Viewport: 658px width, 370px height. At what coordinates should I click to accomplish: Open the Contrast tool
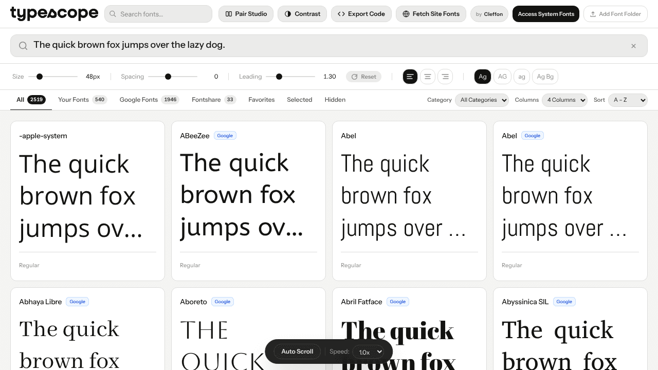[302, 14]
